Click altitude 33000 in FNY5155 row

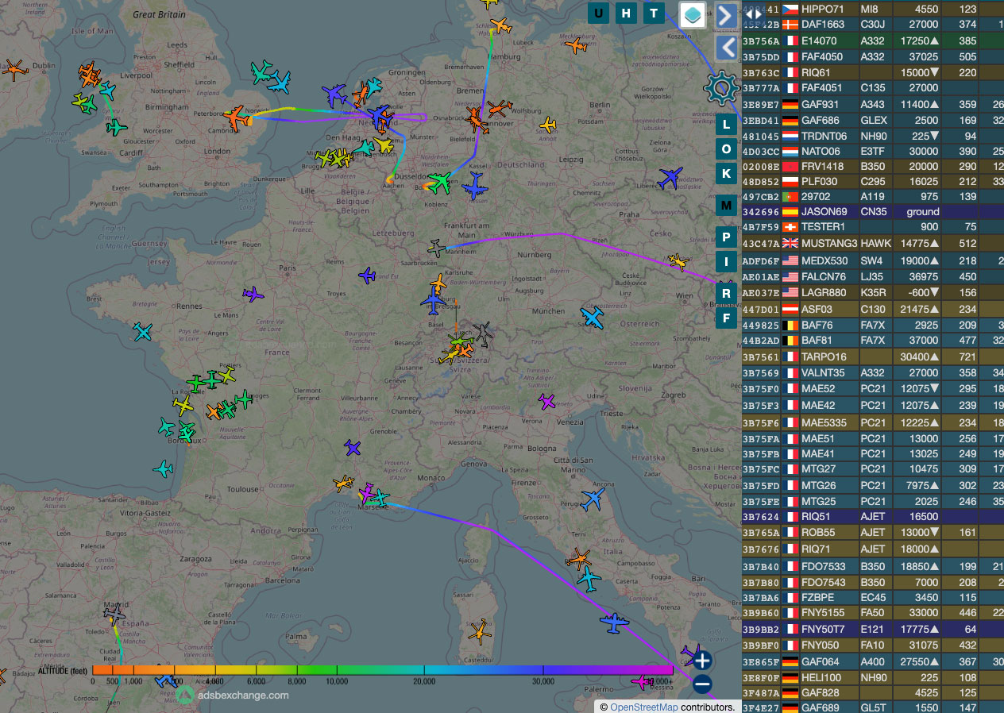(x=922, y=613)
